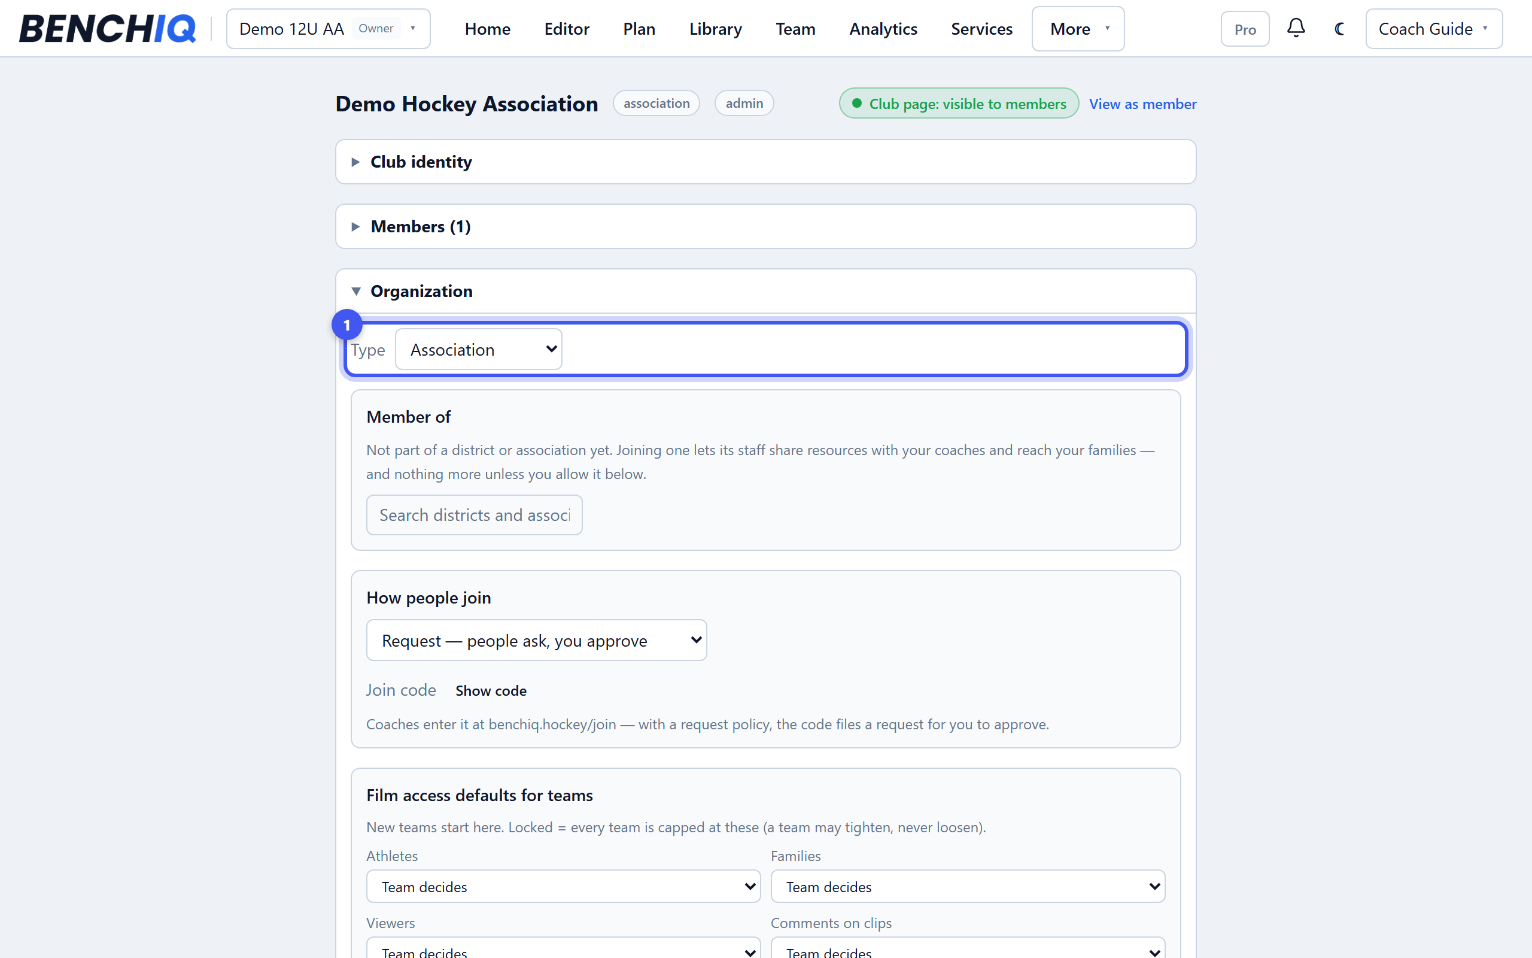The width and height of the screenshot is (1532, 958).
Task: Open the Demo 12U AA team switcher
Action: click(328, 29)
